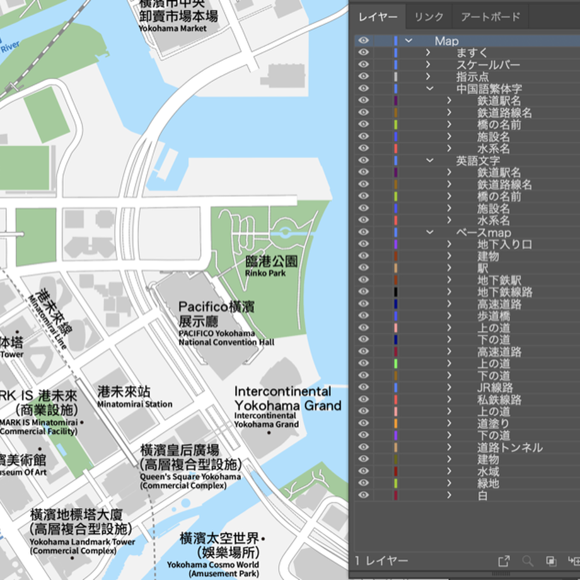Select the 指示点 layer name
The width and height of the screenshot is (580, 580).
[473, 76]
